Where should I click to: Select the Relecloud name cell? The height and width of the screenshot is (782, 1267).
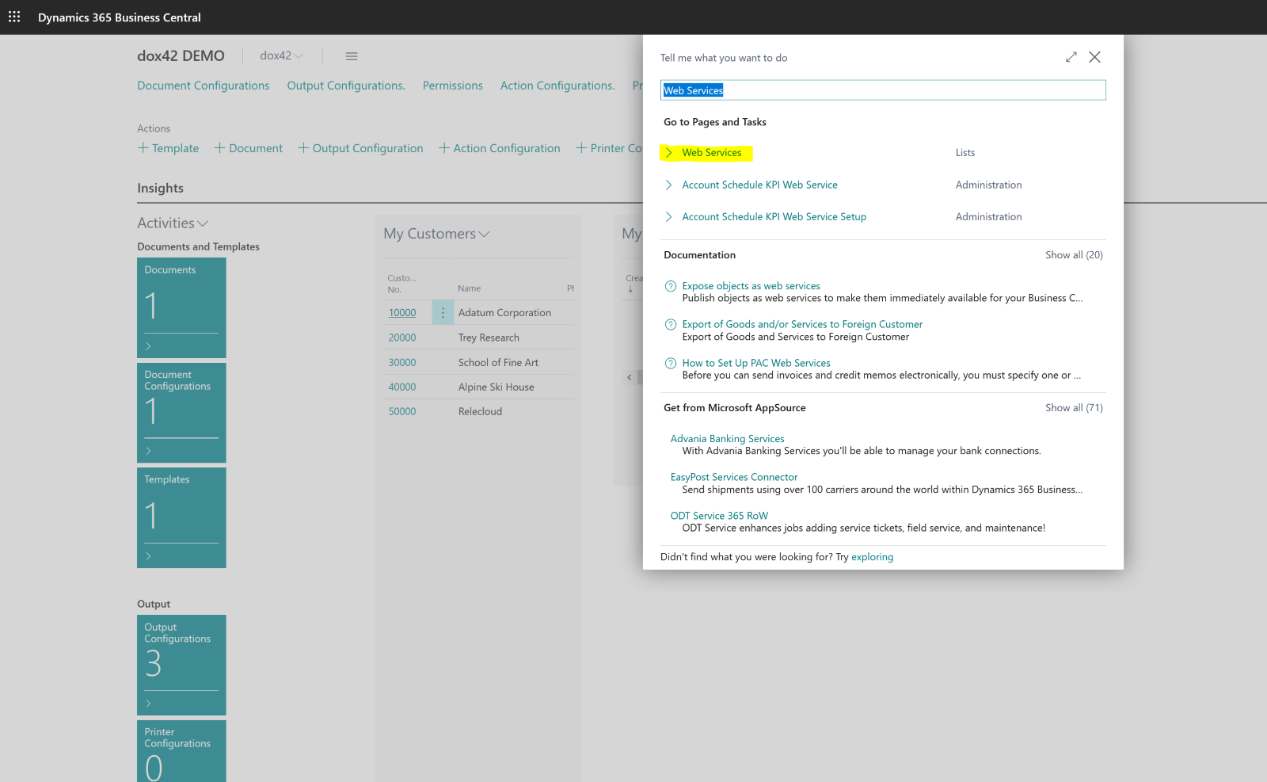coord(480,412)
